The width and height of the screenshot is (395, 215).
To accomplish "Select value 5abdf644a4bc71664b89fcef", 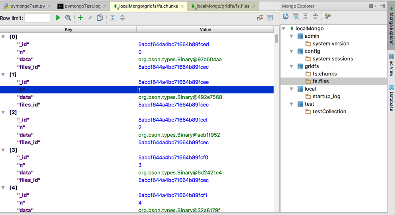I will coord(173,120).
